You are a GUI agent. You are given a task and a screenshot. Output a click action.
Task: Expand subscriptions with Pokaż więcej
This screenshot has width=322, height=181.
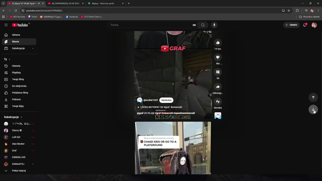click(19, 171)
